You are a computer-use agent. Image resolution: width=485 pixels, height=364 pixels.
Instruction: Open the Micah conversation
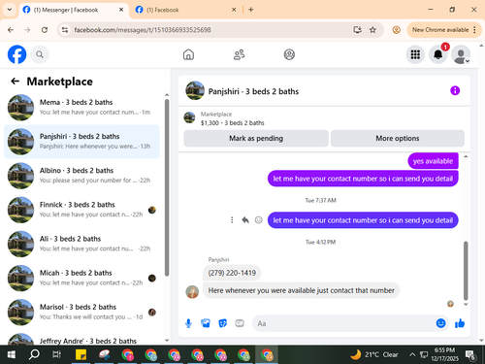(81, 278)
